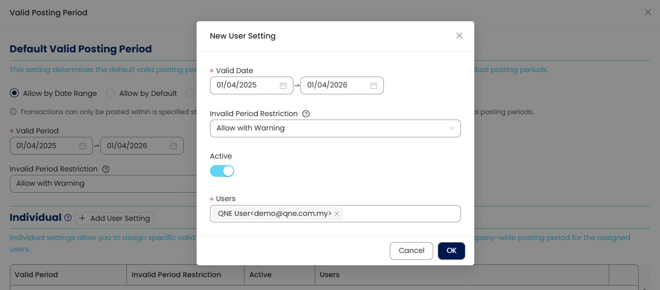Click help icon beside background Invalid Period Restriction
The height and width of the screenshot is (290, 660).
coord(106,169)
